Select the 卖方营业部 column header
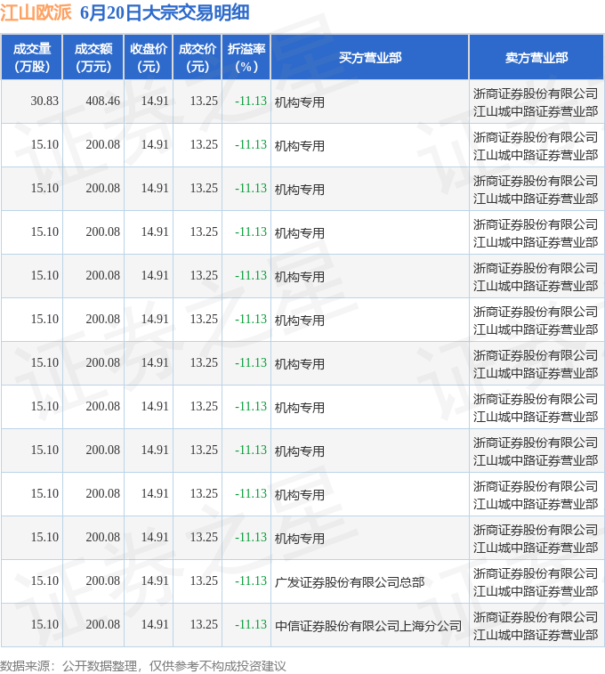Screen dimensions: 605x674 click(536, 58)
